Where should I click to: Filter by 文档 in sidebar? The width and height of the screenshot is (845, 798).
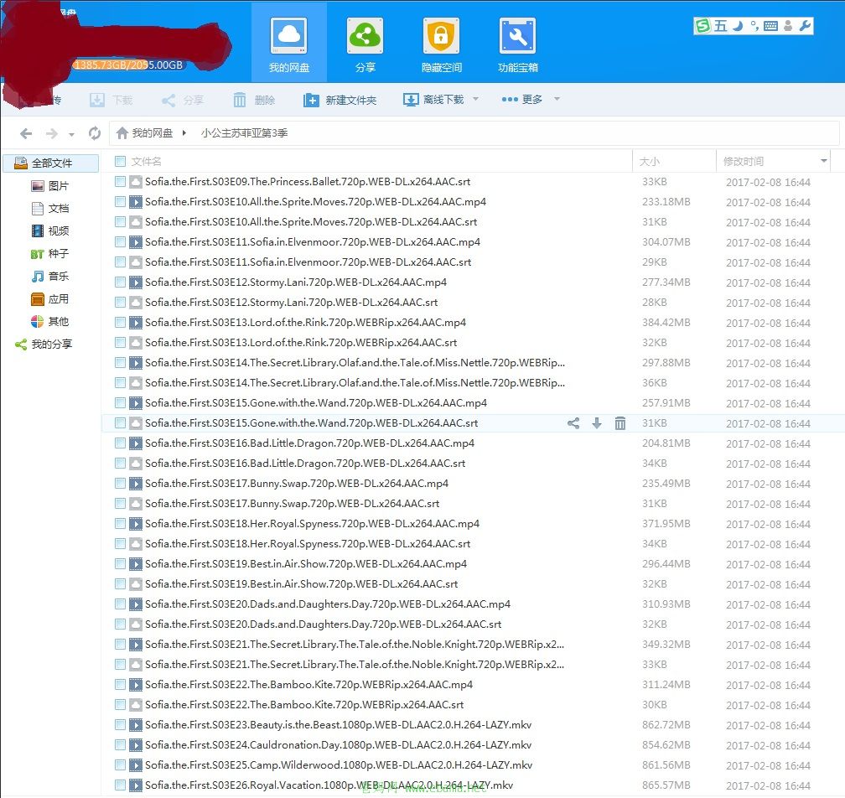50,209
